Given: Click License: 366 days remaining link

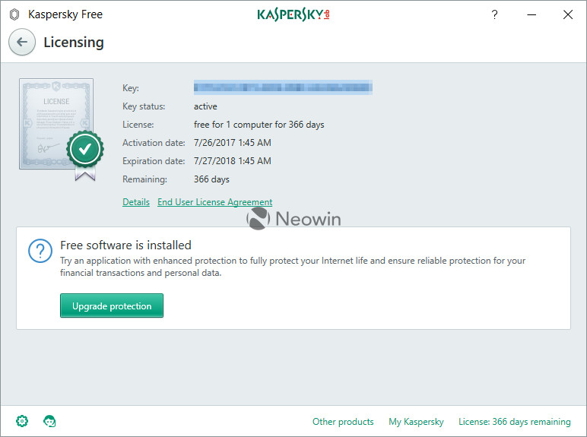Looking at the screenshot, I should coord(514,422).
